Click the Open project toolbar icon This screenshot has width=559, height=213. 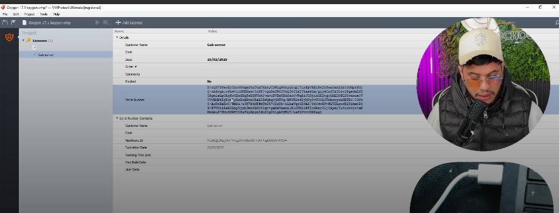click(x=5, y=22)
